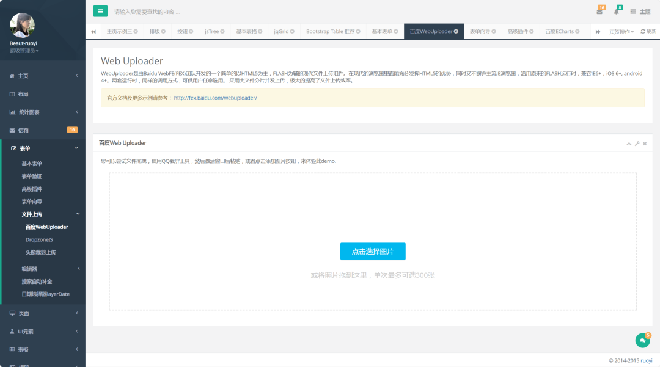This screenshot has width=660, height=367.
Task: Open mail notifications envelope icon
Action: point(600,11)
